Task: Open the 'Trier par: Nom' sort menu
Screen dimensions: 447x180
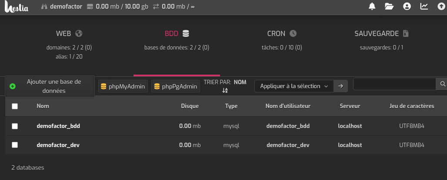Action: 225,86
